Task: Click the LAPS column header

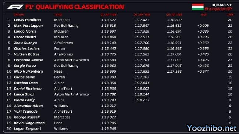Action: pyautogui.click(x=230, y=15)
